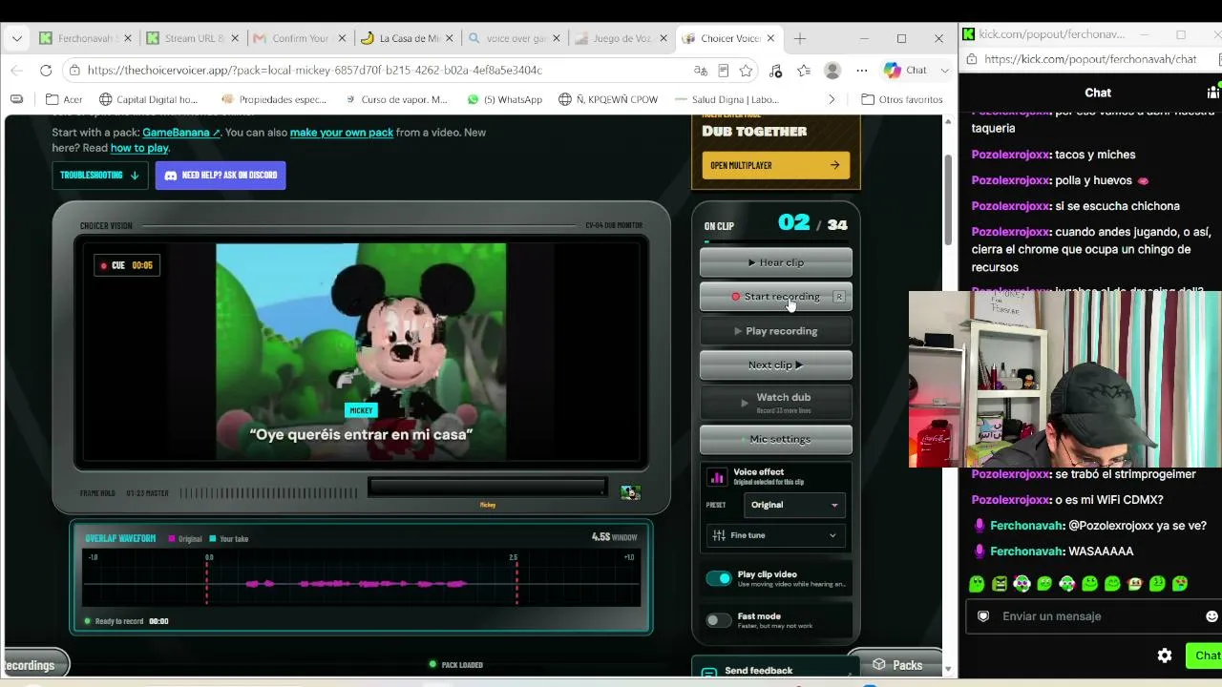Open Mic settings
Screen dimensions: 1222x687
pyautogui.click(x=776, y=439)
